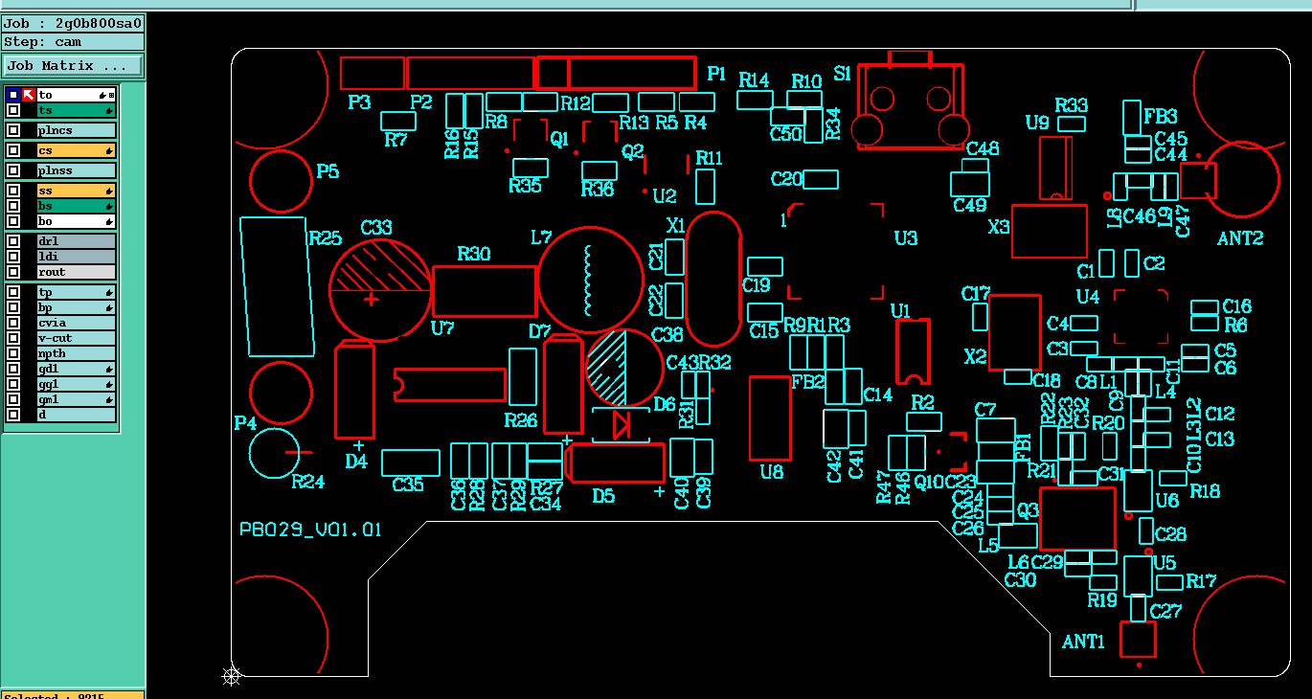1312x699 pixels.
Task: Enable the 'ss' layer checkbox
Action: [13, 191]
